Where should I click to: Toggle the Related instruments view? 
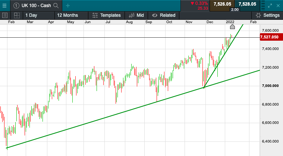pyautogui.click(x=164, y=15)
